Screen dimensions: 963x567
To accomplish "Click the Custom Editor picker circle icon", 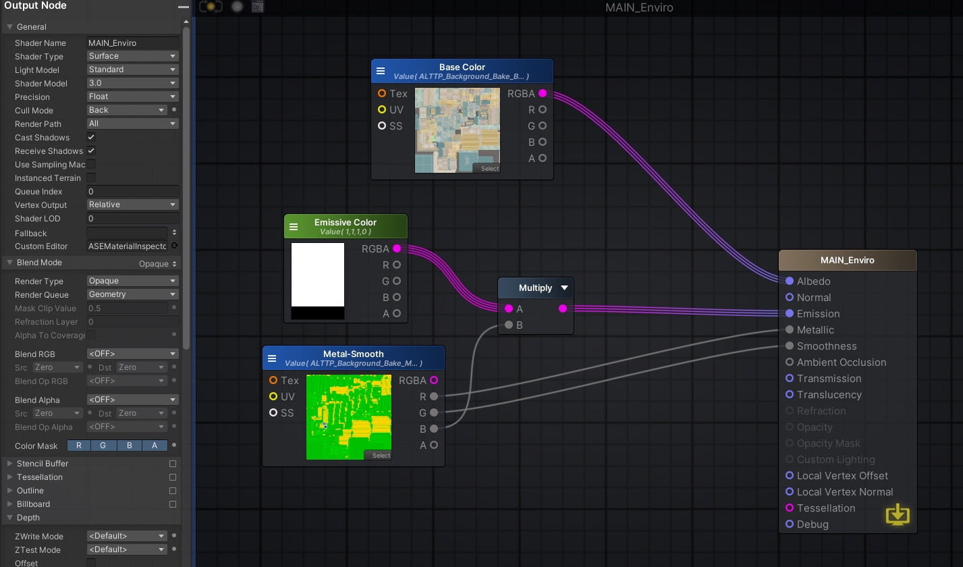I will tap(174, 246).
